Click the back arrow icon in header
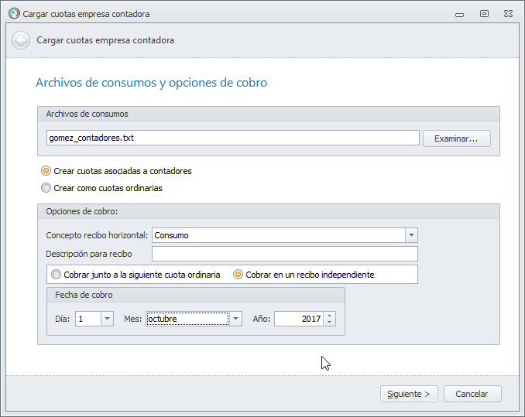This screenshot has height=417, width=525. 21,40
